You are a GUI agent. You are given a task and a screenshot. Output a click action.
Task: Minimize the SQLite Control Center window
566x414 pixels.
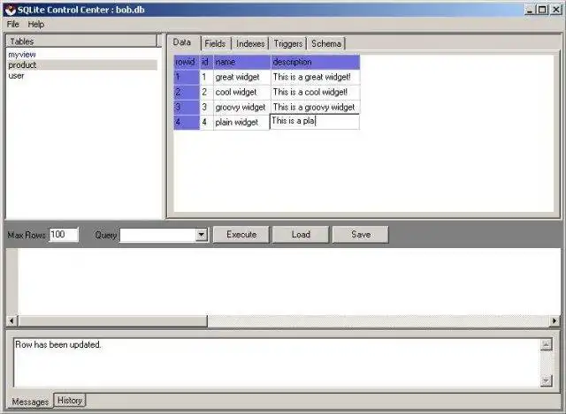tap(530, 10)
